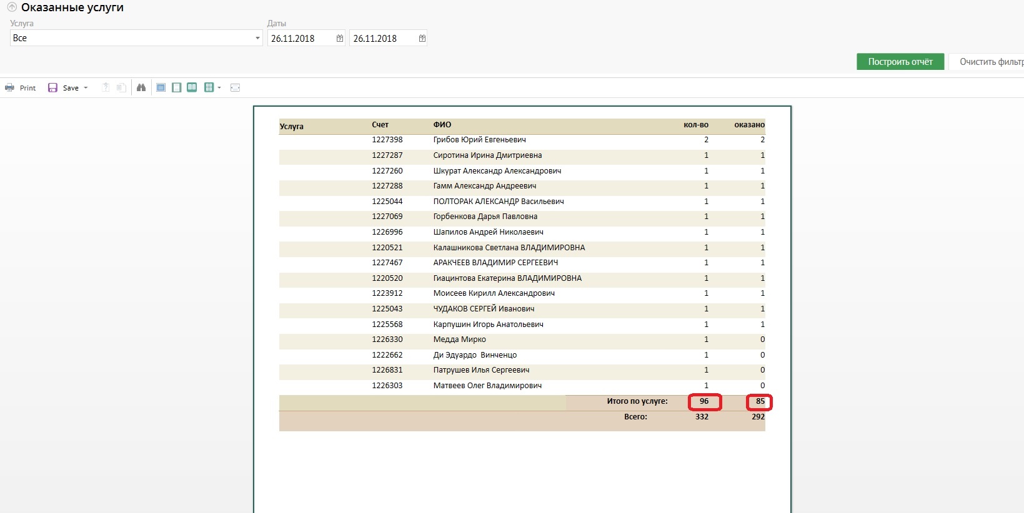This screenshot has height=513, width=1024.
Task: Click the Построить отчёт button
Action: 900,62
